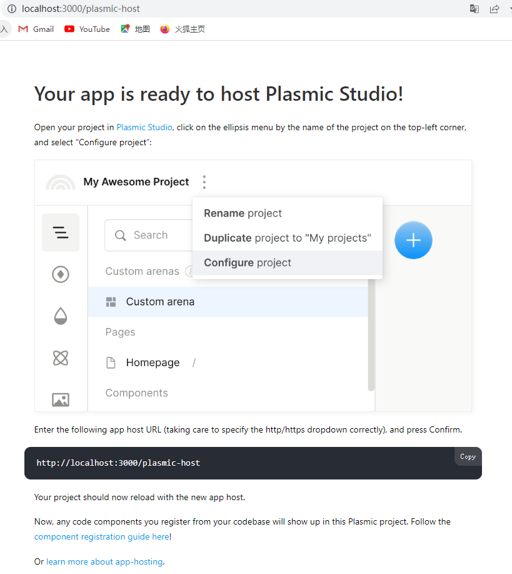Image resolution: width=512 pixels, height=574 pixels.
Task: Open the component registration guide link
Action: point(101,536)
